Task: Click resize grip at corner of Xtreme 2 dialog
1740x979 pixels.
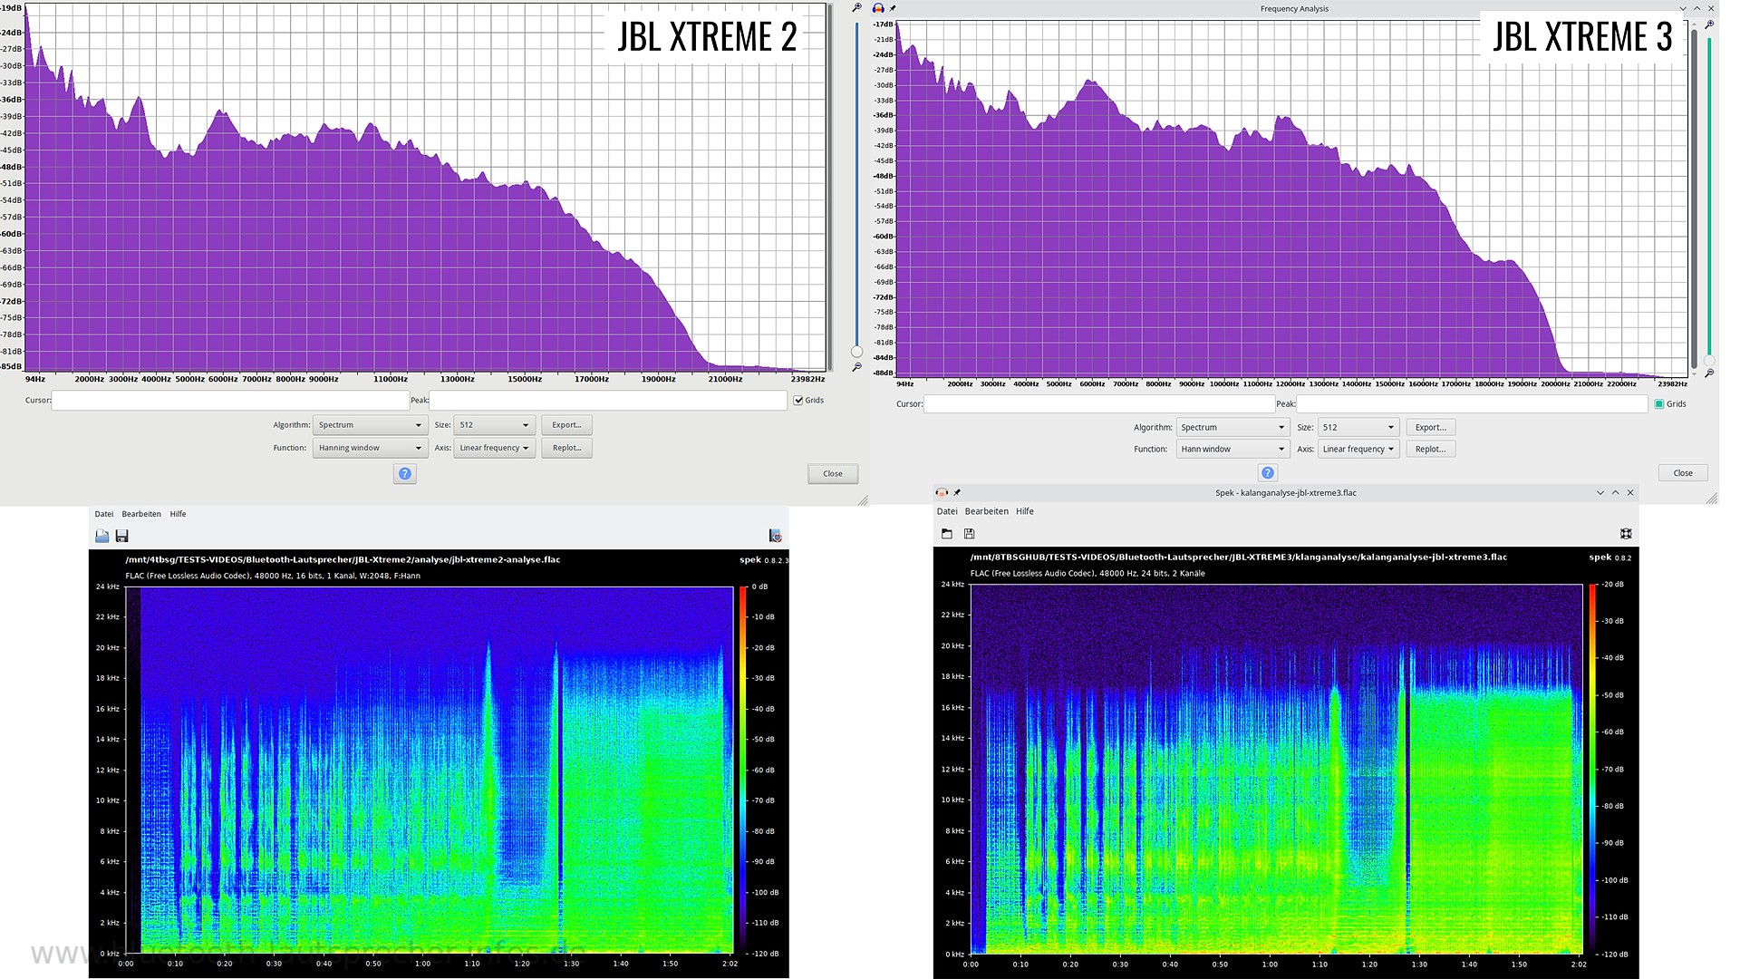Action: [863, 499]
